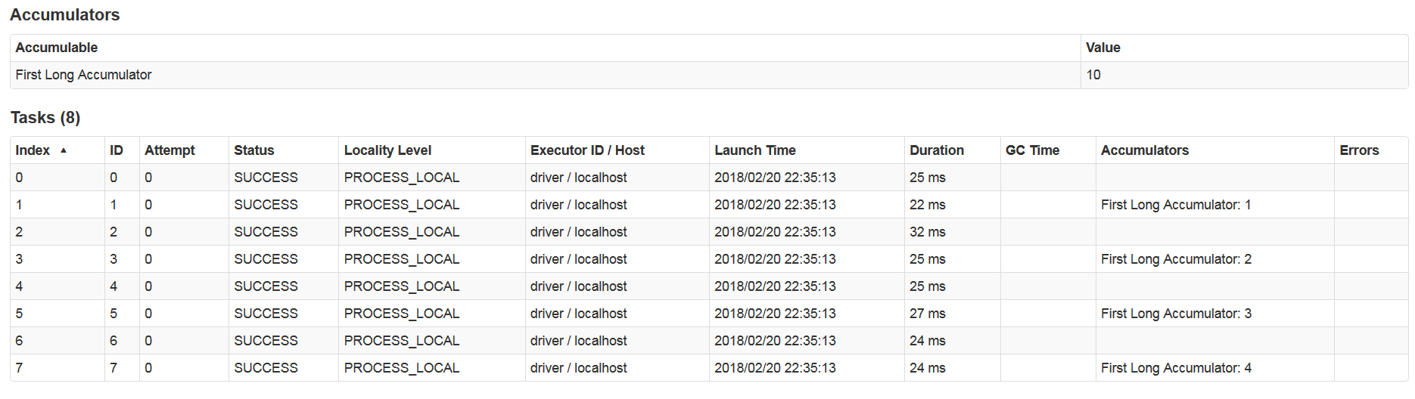Click the Locality Level column header
Viewport: 1415px width, 399px height.
tap(387, 150)
